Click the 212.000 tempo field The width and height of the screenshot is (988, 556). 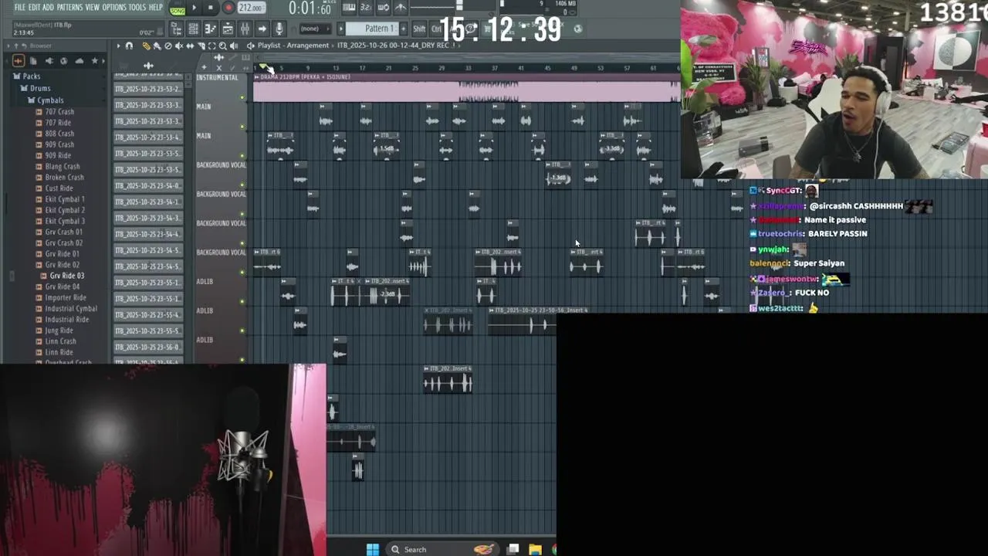(252, 8)
